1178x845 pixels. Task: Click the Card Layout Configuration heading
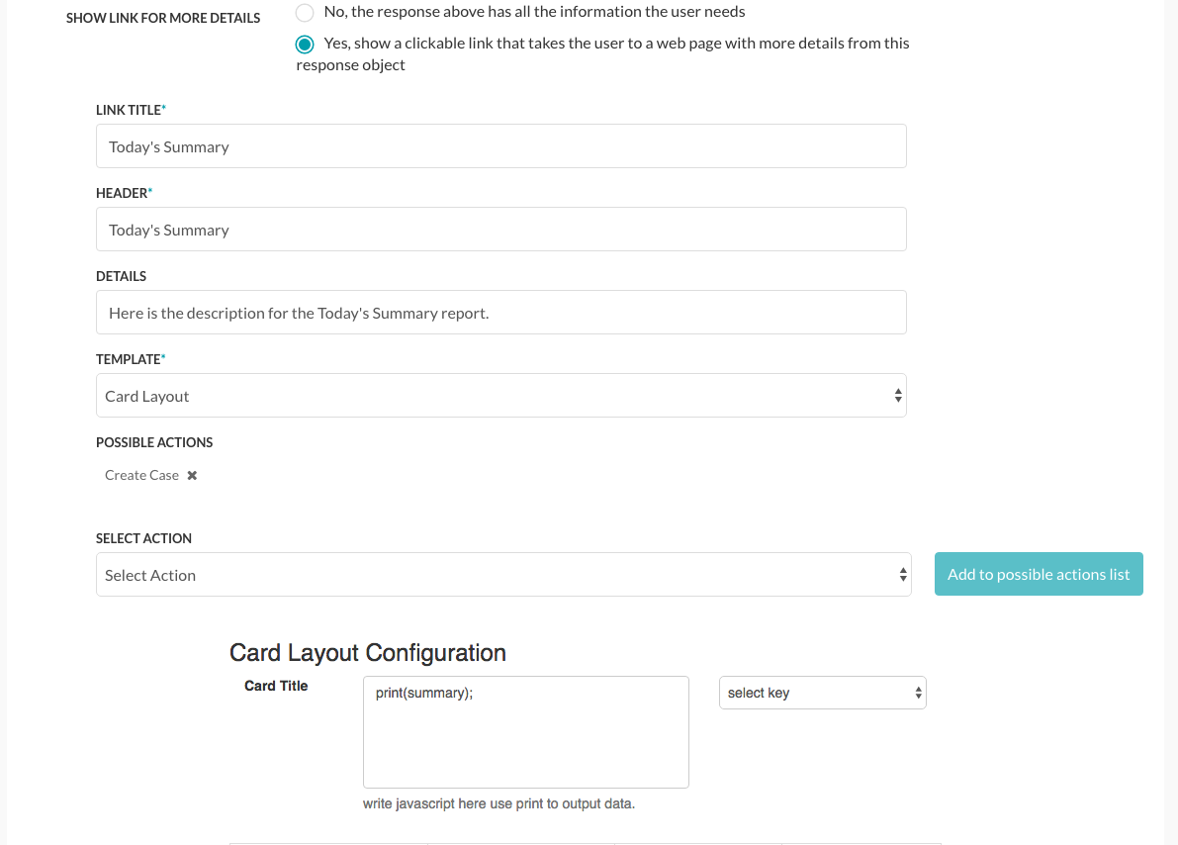pos(367,652)
